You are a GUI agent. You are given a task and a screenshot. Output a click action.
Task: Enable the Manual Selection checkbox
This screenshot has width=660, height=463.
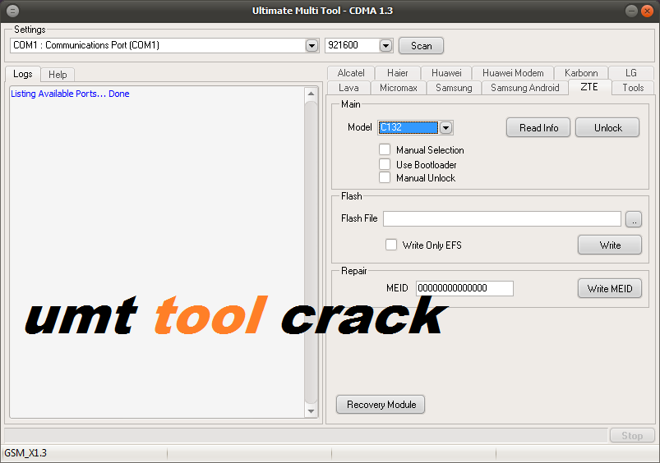coord(385,149)
